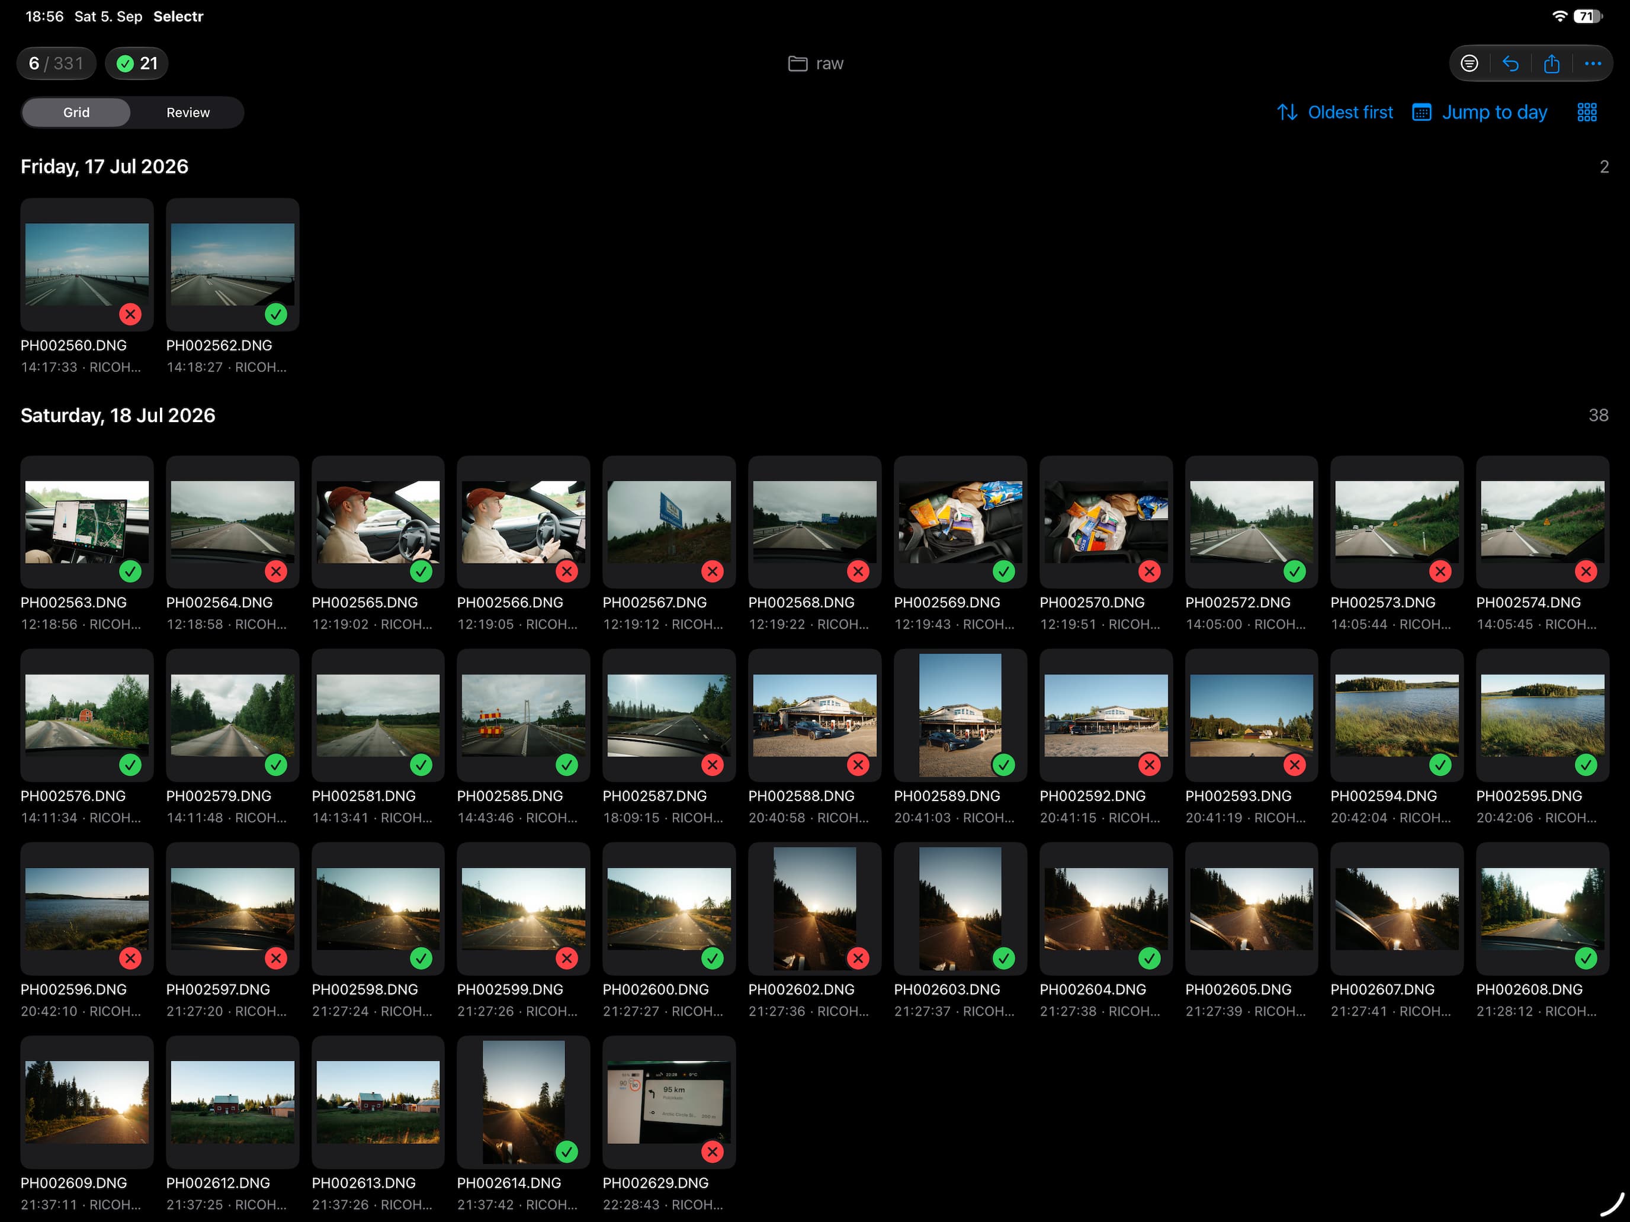Click the raw folder icon in header
1630x1222 pixels.
(797, 64)
